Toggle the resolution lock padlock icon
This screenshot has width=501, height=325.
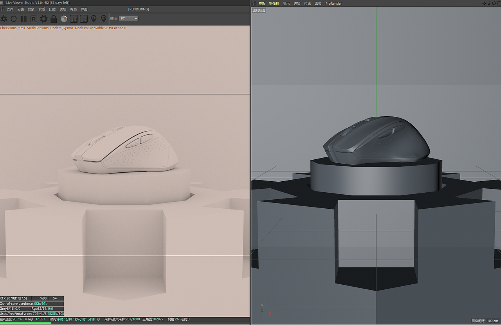(x=54, y=19)
